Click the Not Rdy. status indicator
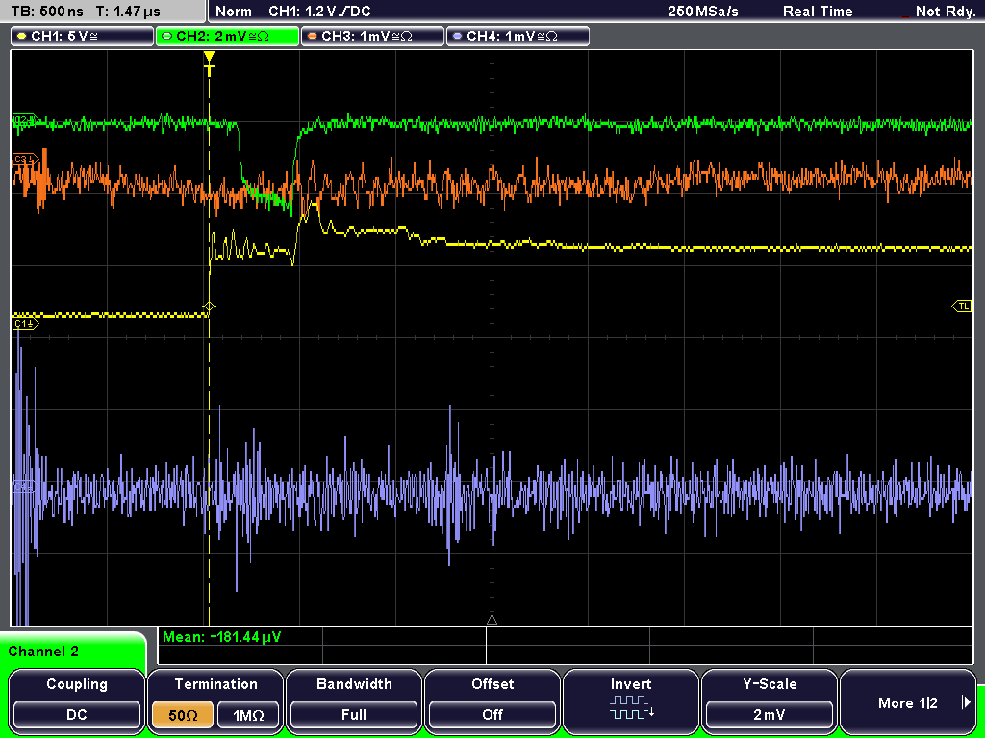The image size is (985, 738). tap(945, 12)
